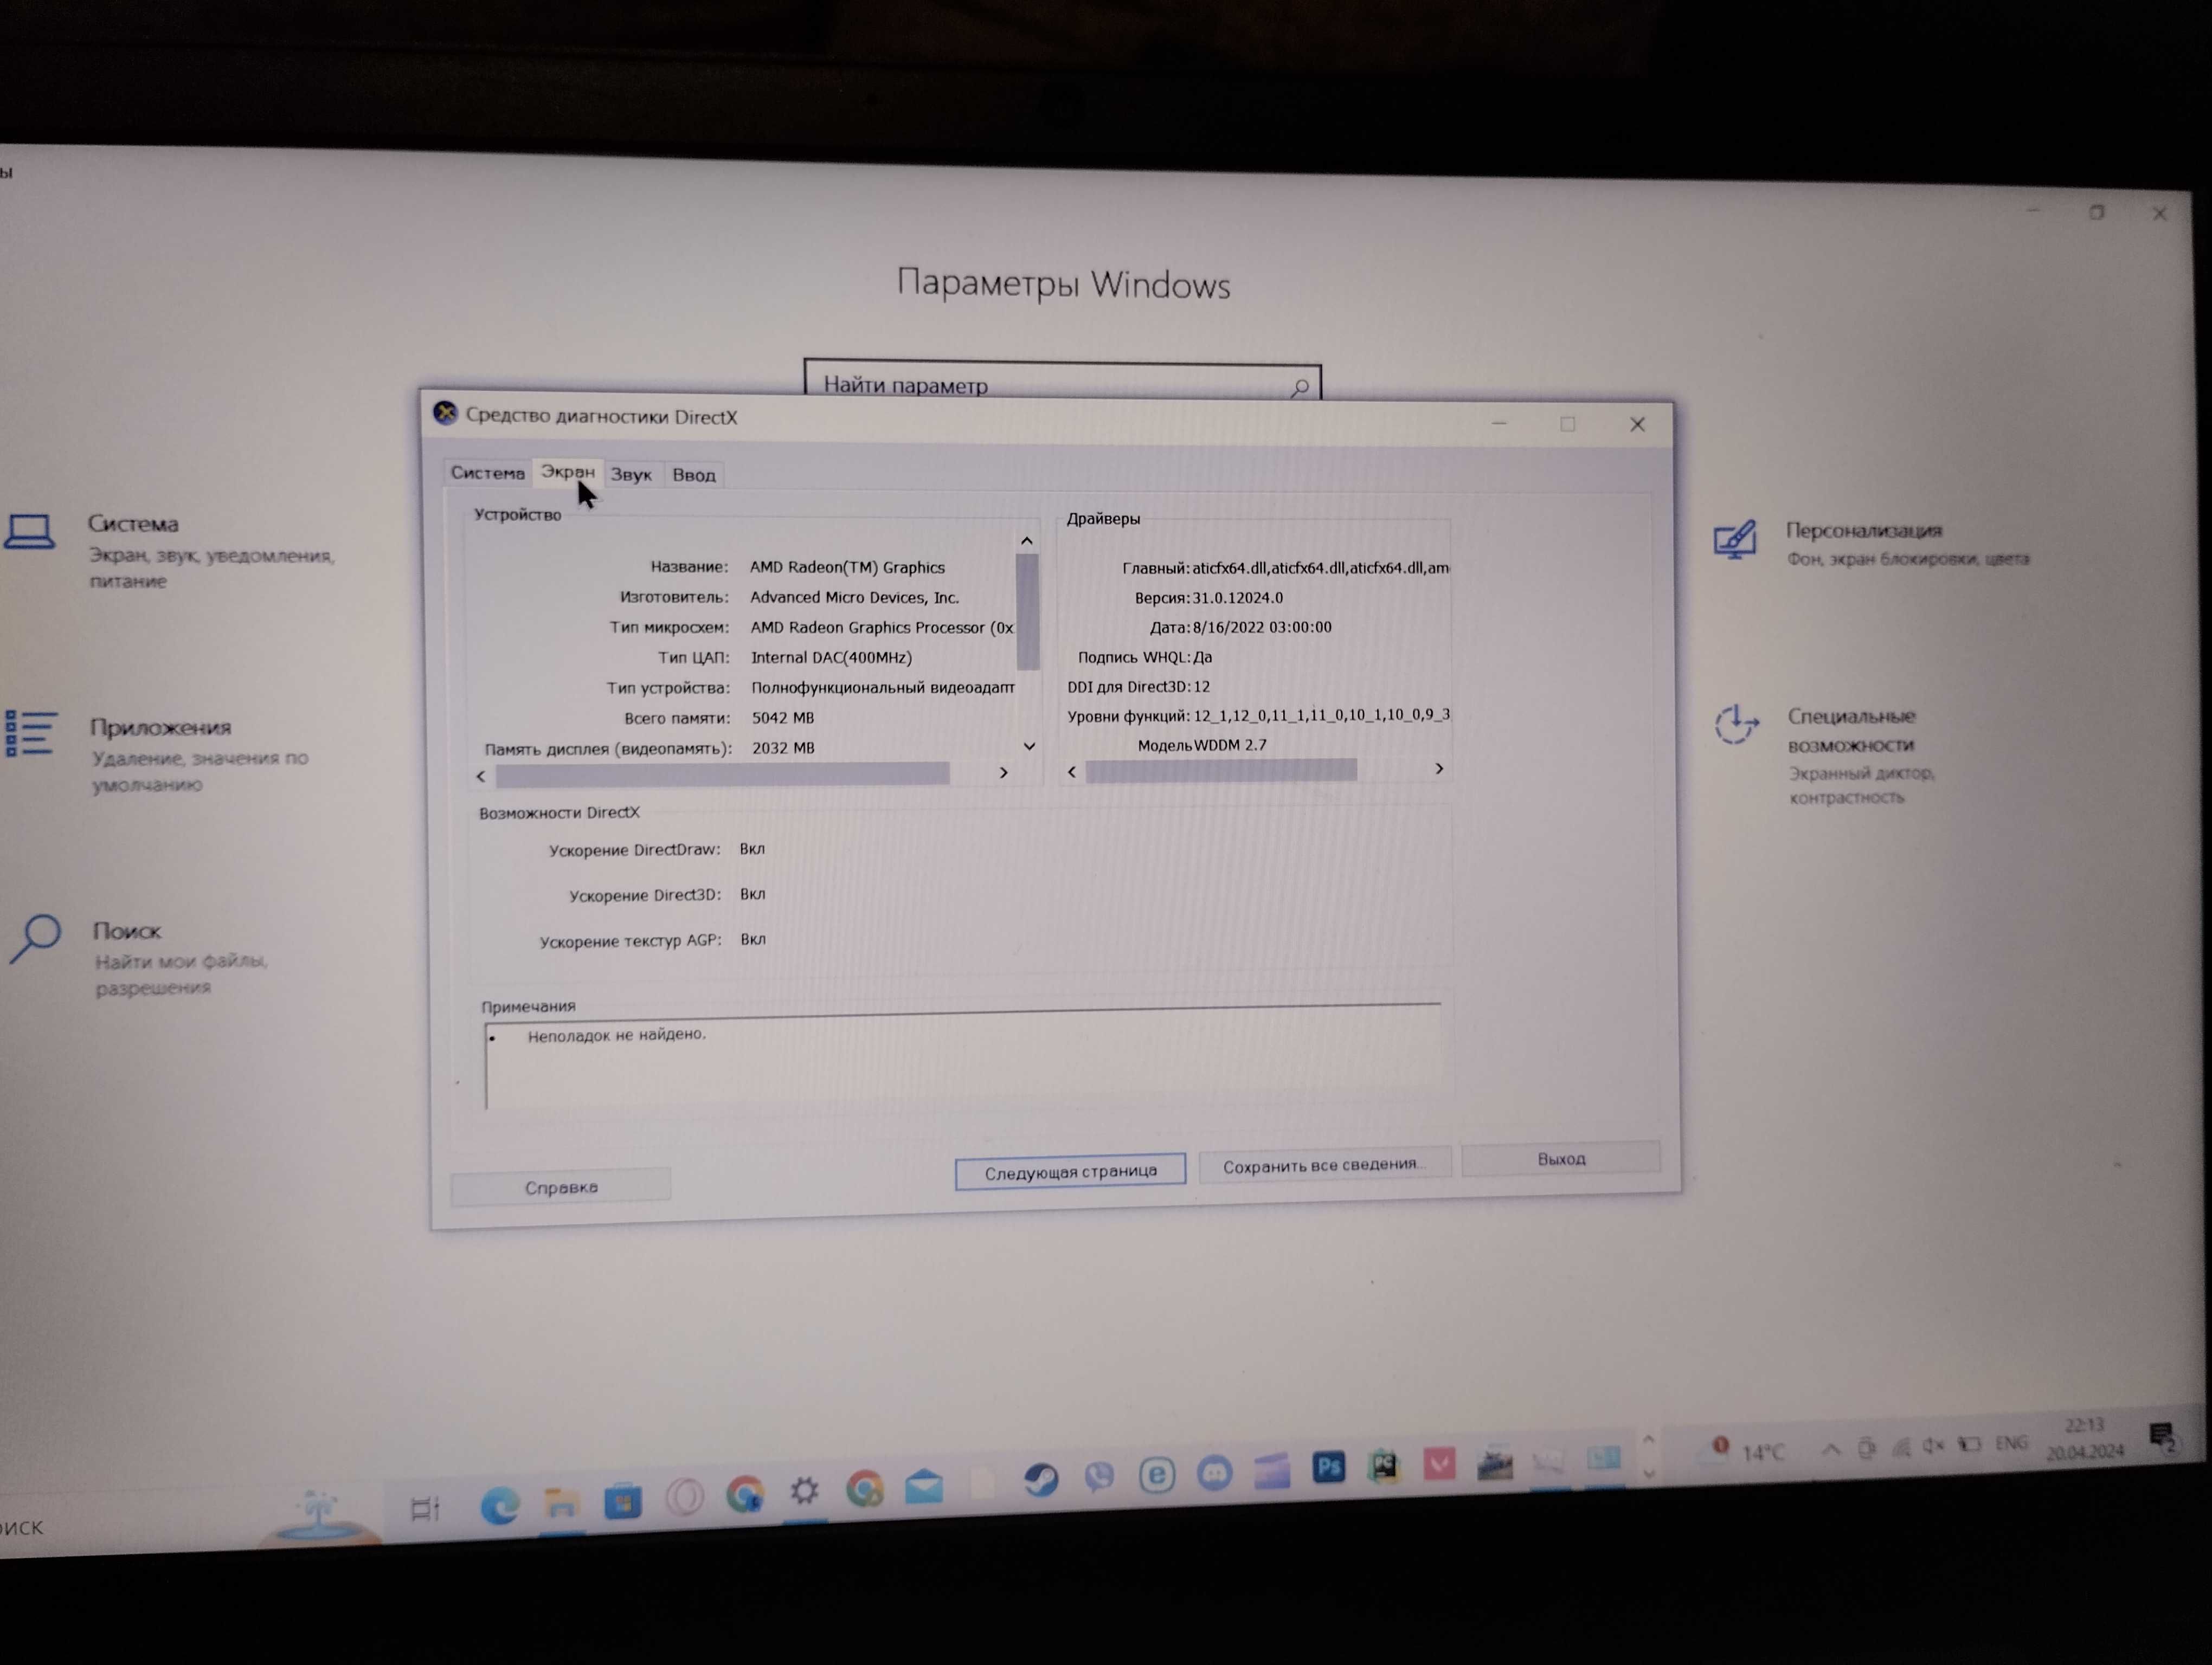This screenshot has height=1665, width=2212.
Task: Click the Персонализация icon in Settings
Action: tap(1735, 539)
